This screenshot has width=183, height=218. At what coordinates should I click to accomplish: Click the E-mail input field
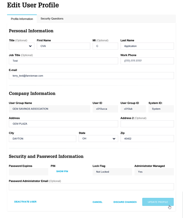[91, 76]
